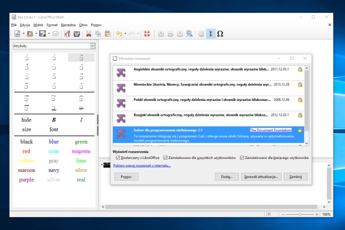The width and height of the screenshot is (345, 230).
Task: Click the Print icon in the toolbar
Action: tap(77, 34)
